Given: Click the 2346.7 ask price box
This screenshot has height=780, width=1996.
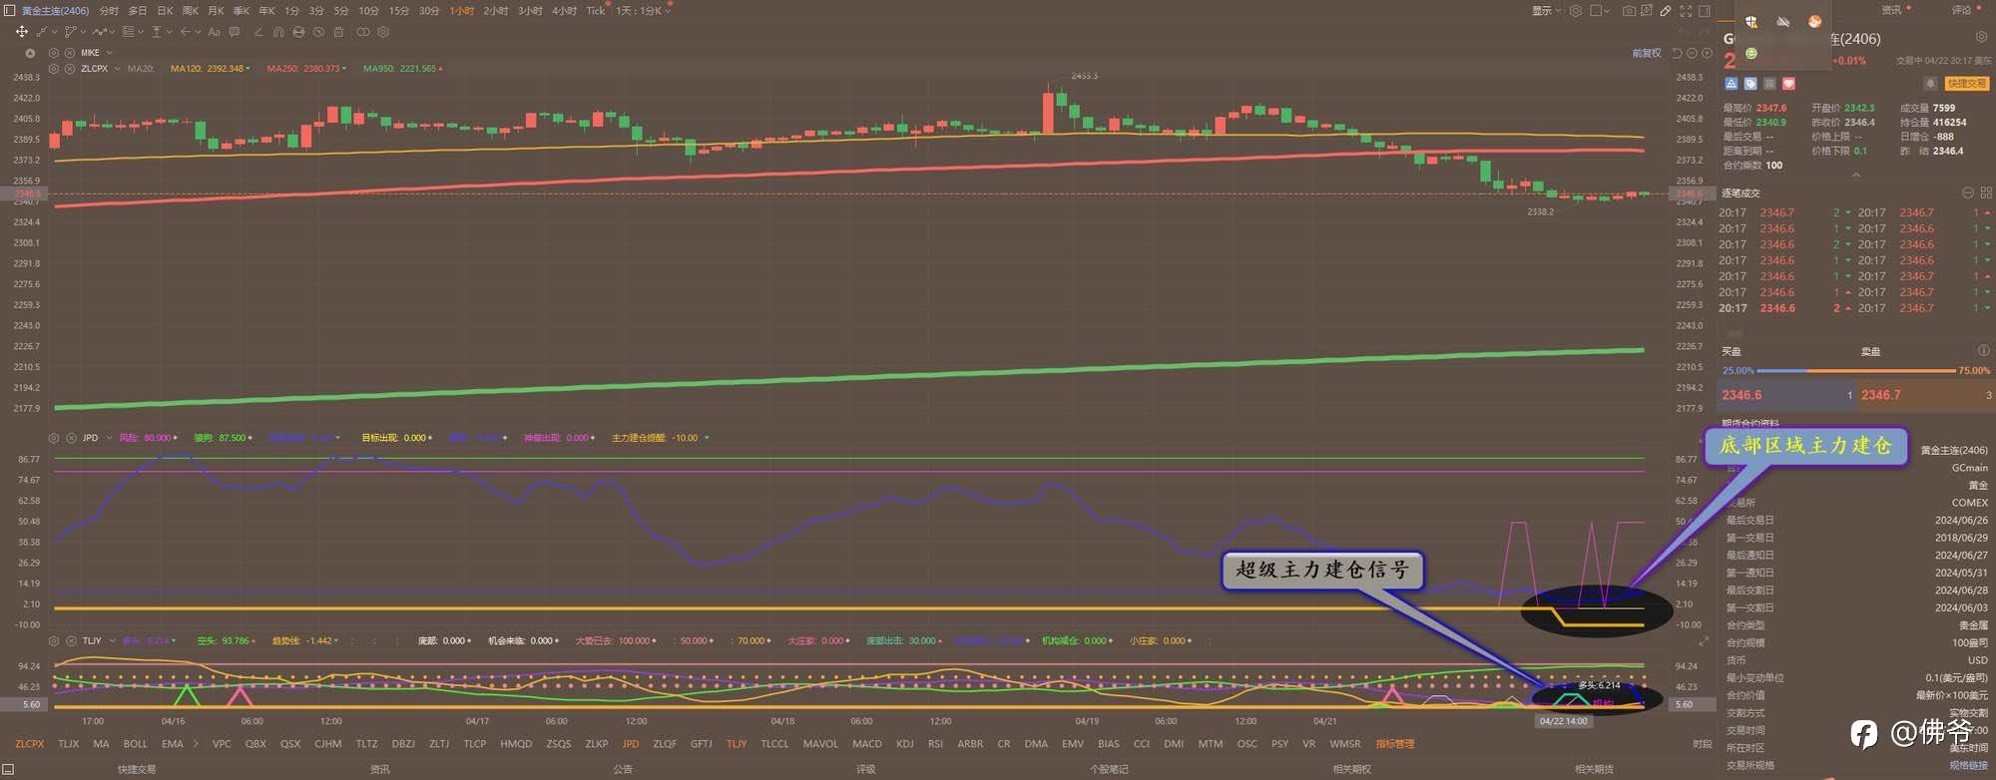Looking at the screenshot, I should (x=1926, y=395).
